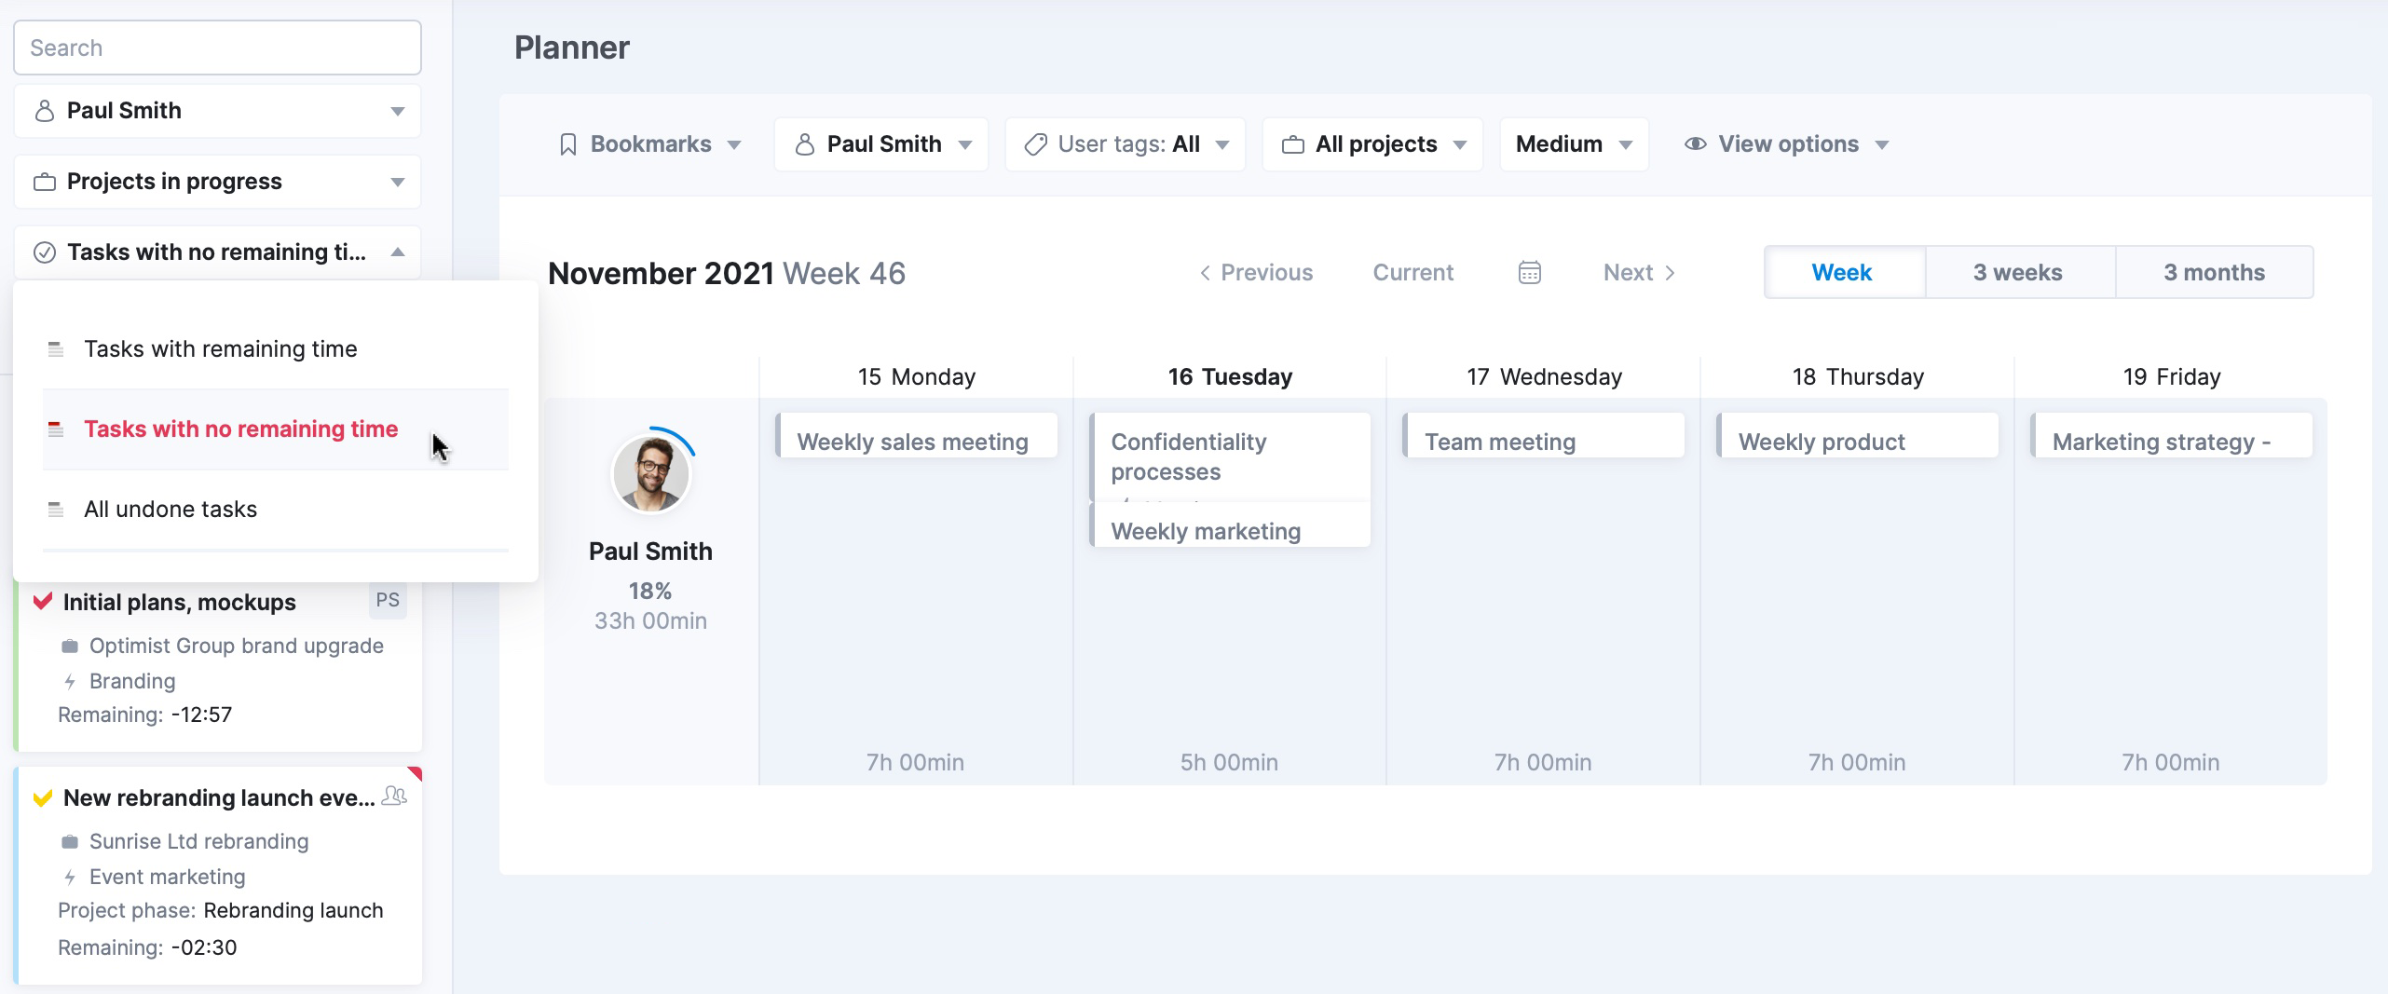Select Tasks with remaining time option

coord(221,349)
